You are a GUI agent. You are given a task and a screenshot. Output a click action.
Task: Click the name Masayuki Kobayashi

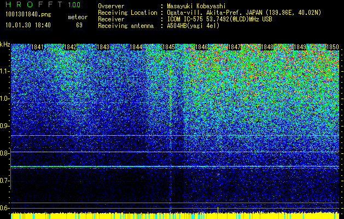coord(196,6)
